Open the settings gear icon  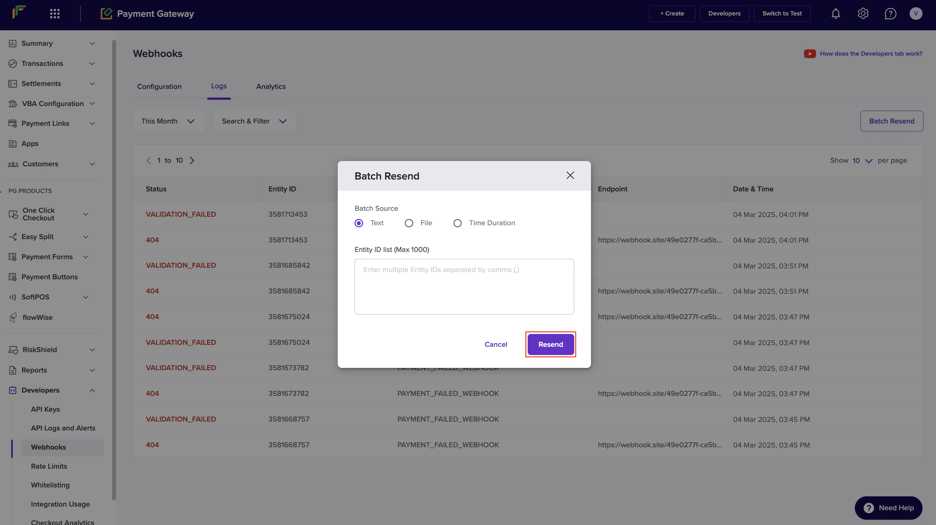(862, 14)
